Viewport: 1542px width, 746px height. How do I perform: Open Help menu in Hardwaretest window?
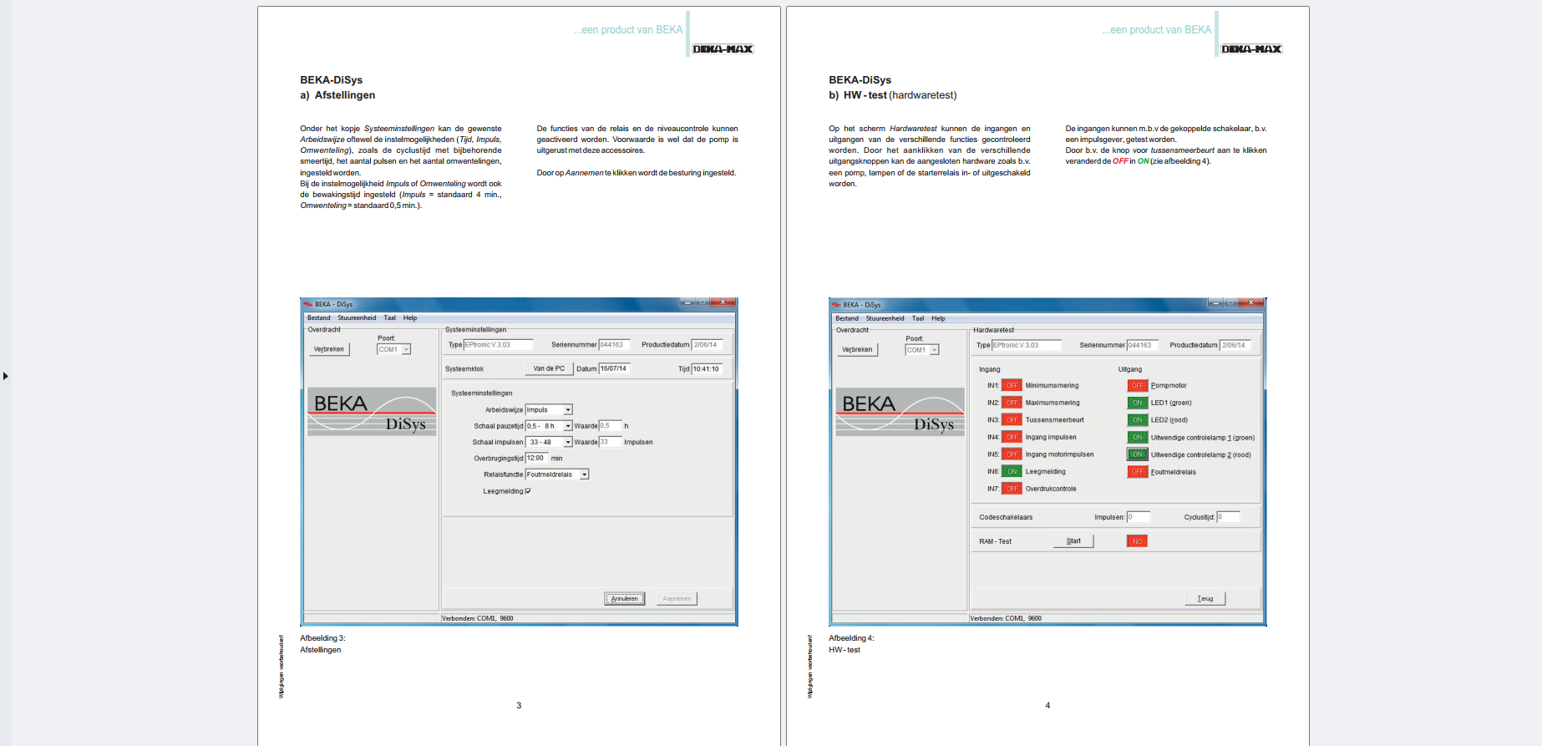pyautogui.click(x=938, y=318)
